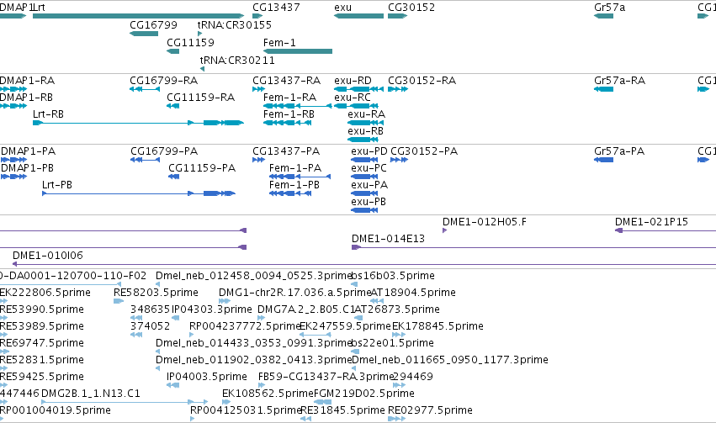The height and width of the screenshot is (423, 716).
Task: Select the Lrt gene label
Action: coord(39,8)
